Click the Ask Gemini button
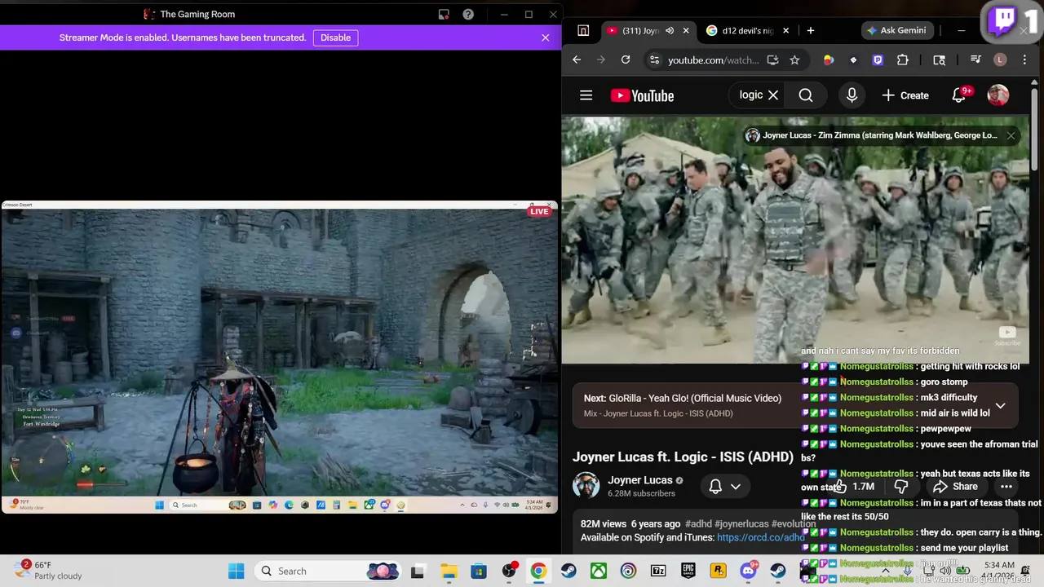 click(896, 30)
